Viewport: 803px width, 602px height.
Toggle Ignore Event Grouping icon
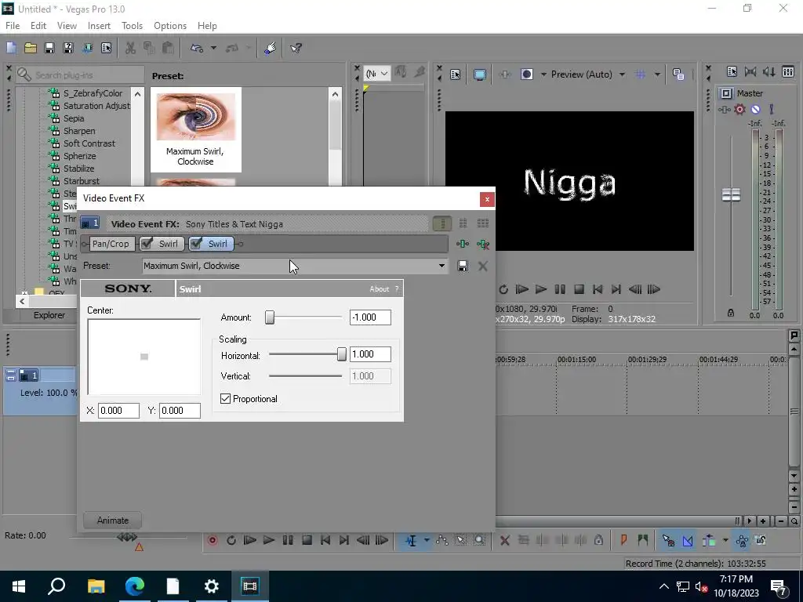coord(761,540)
